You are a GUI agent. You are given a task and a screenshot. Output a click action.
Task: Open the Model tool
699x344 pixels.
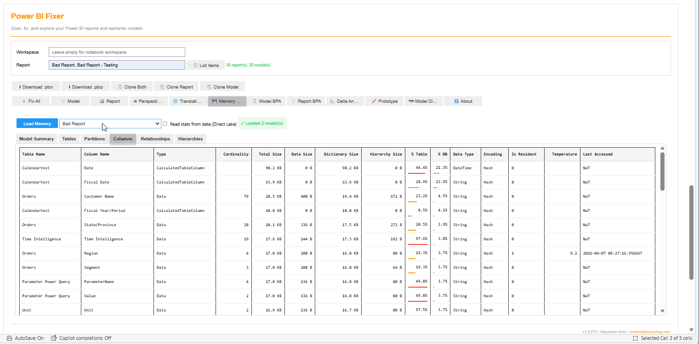pos(70,101)
